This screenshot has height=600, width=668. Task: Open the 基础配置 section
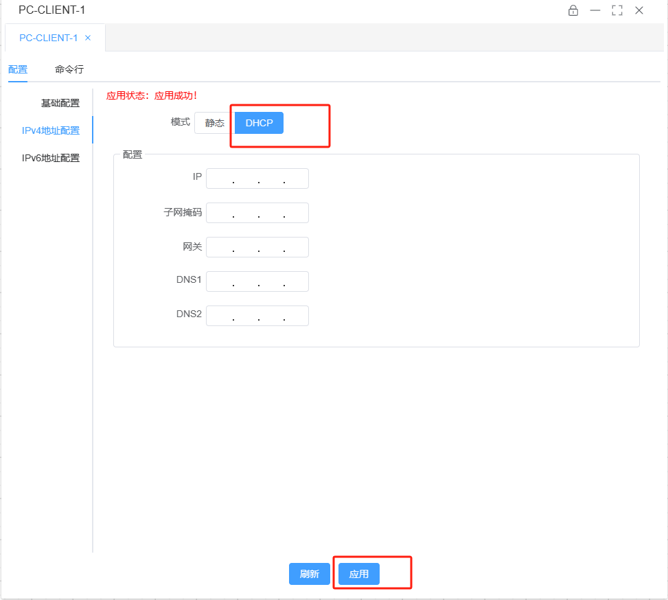tap(60, 103)
